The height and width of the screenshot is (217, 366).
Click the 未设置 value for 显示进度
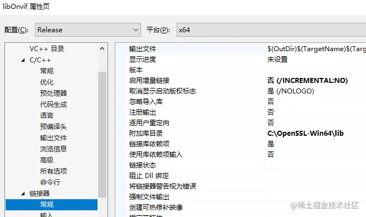pos(277,60)
